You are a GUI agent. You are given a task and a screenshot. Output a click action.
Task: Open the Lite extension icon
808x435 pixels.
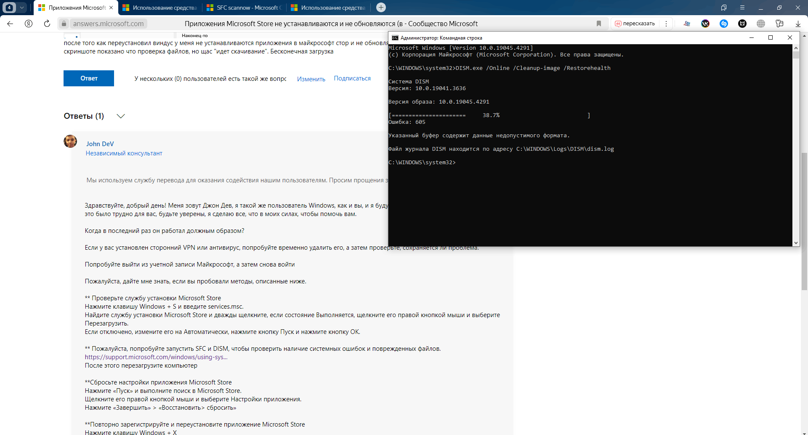(x=687, y=24)
